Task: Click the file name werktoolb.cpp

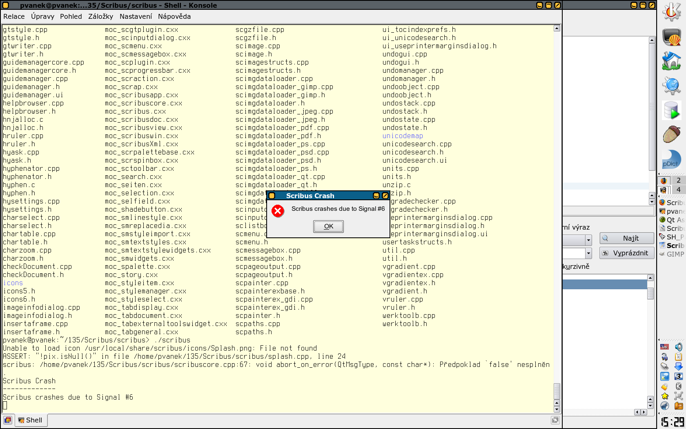Action: 409,315
